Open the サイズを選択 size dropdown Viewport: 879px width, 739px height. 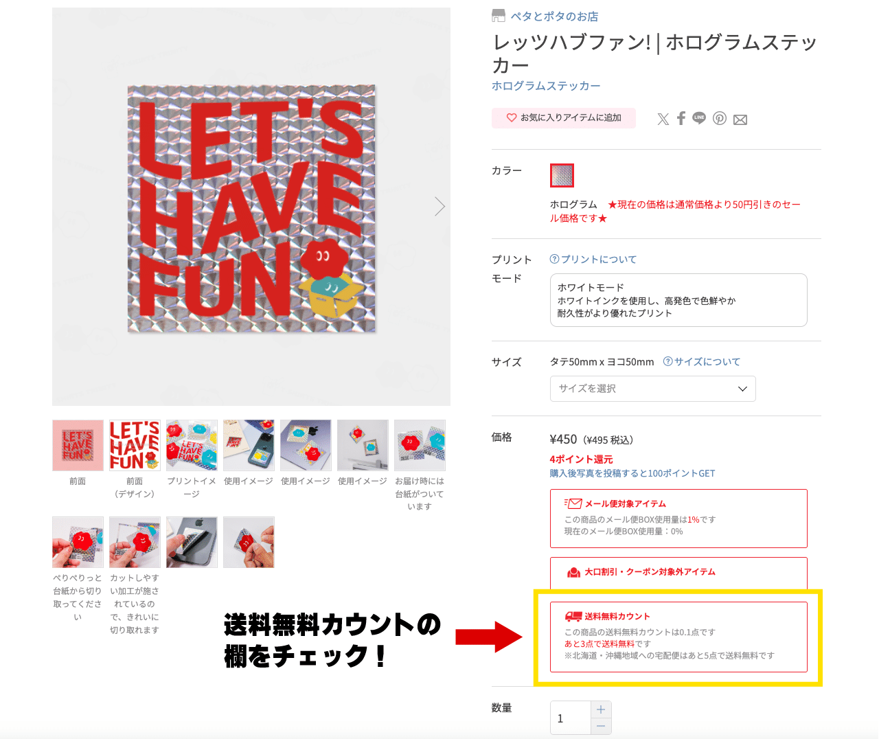point(653,389)
